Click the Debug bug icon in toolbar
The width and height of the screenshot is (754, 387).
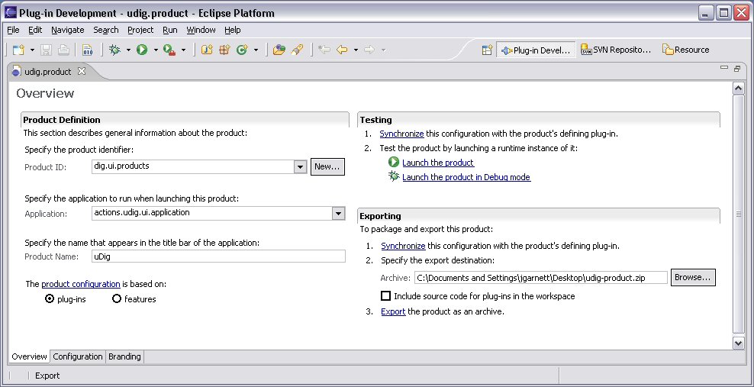(114, 50)
